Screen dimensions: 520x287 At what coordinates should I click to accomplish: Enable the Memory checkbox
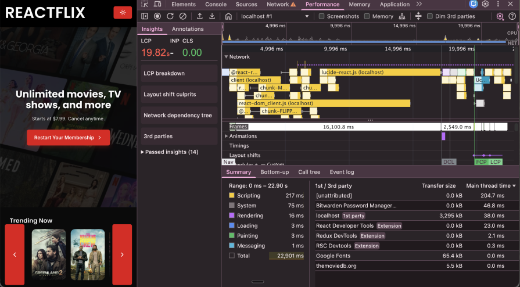(x=367, y=16)
